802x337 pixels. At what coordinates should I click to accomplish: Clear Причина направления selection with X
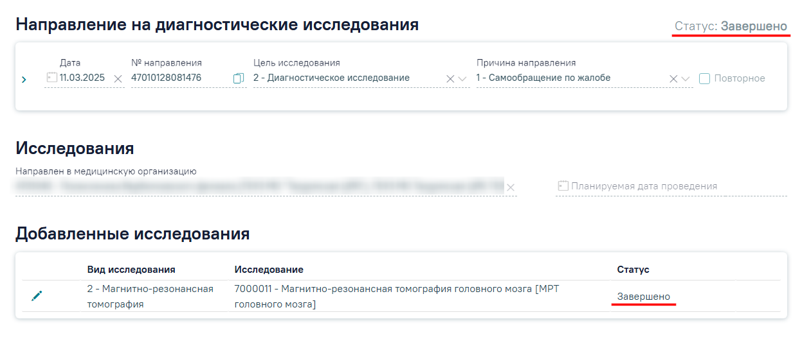tap(673, 79)
